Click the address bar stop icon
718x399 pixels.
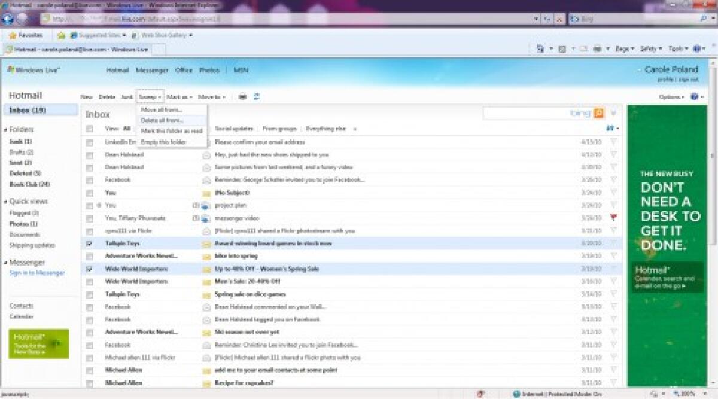point(559,19)
